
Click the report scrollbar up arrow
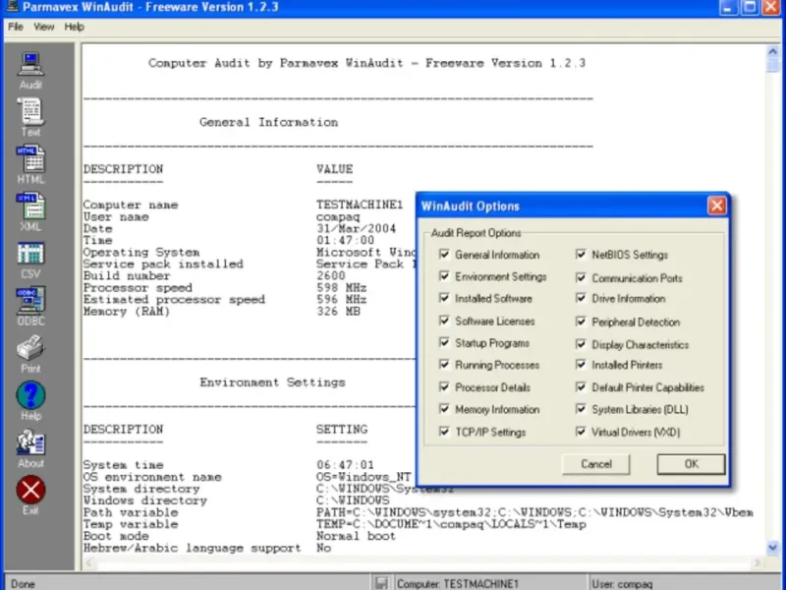(772, 52)
